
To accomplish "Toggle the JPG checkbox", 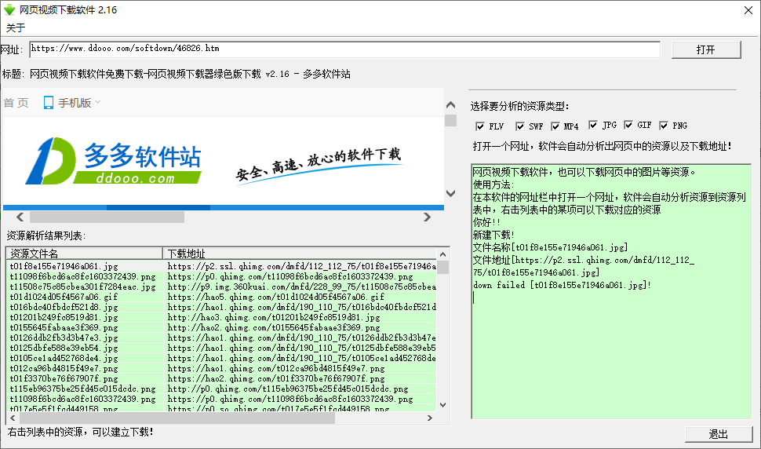I will pyautogui.click(x=592, y=126).
